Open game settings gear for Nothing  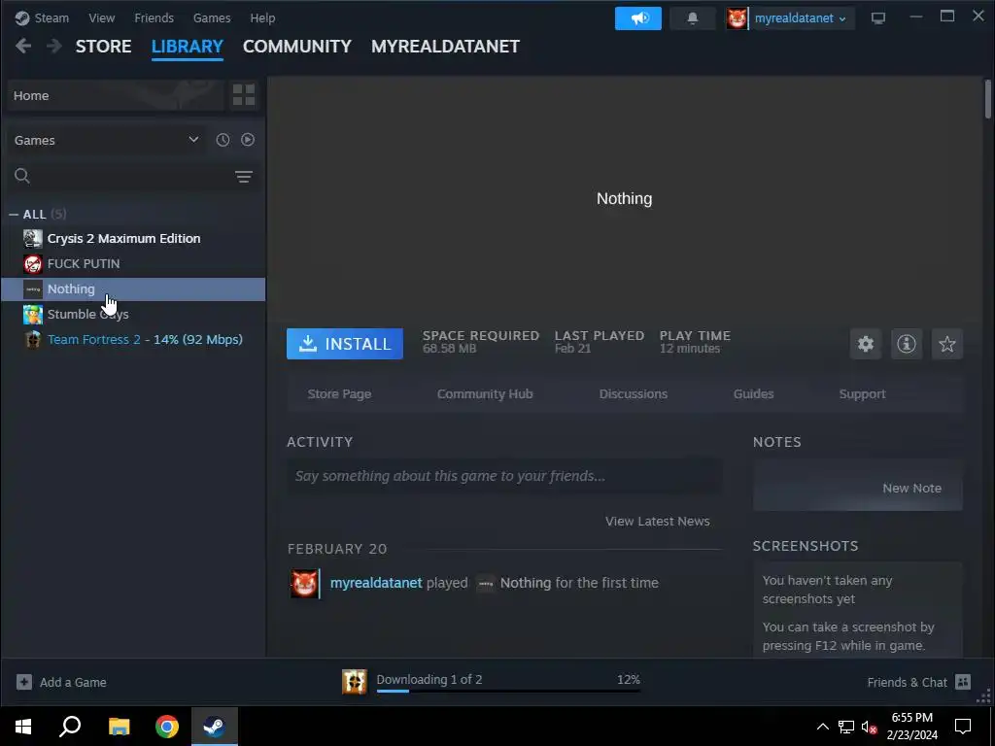point(866,344)
